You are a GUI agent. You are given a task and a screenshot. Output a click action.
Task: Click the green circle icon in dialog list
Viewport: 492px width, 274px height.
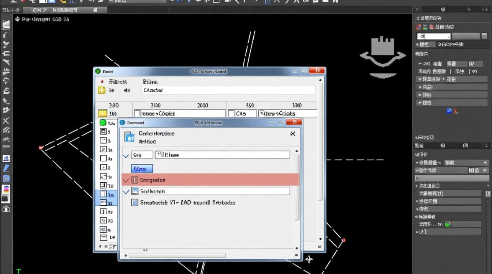(x=103, y=123)
